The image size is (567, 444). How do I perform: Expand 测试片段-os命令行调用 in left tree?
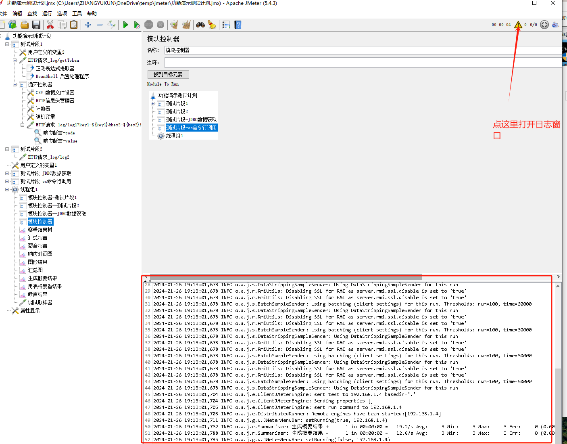(7, 181)
